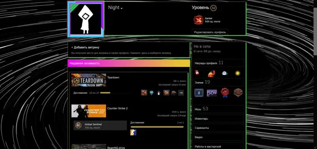Click the teal shield Teardown achievement icon
The height and width of the screenshot is (149, 317).
(x=152, y=93)
